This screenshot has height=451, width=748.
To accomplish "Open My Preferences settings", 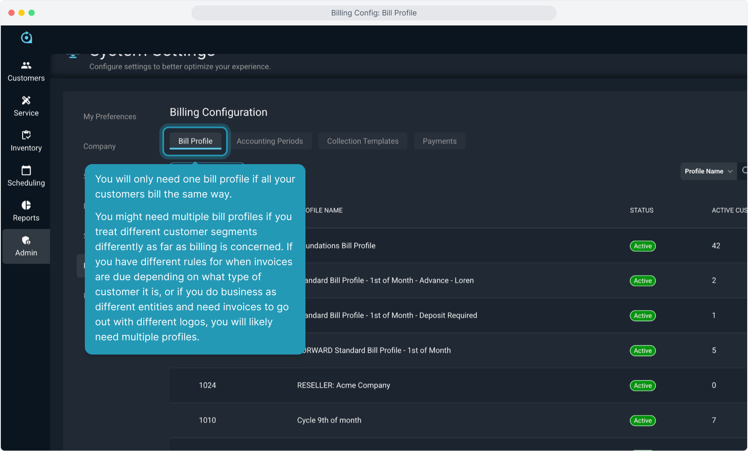I will [x=109, y=117].
